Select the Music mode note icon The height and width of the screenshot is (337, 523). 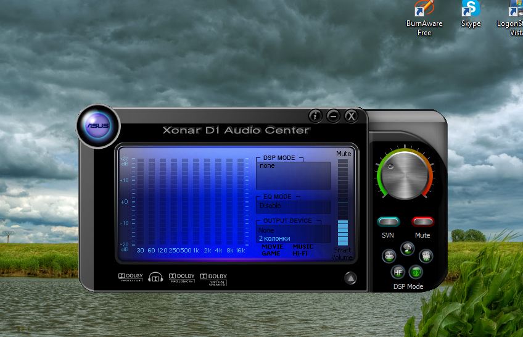tap(407, 248)
